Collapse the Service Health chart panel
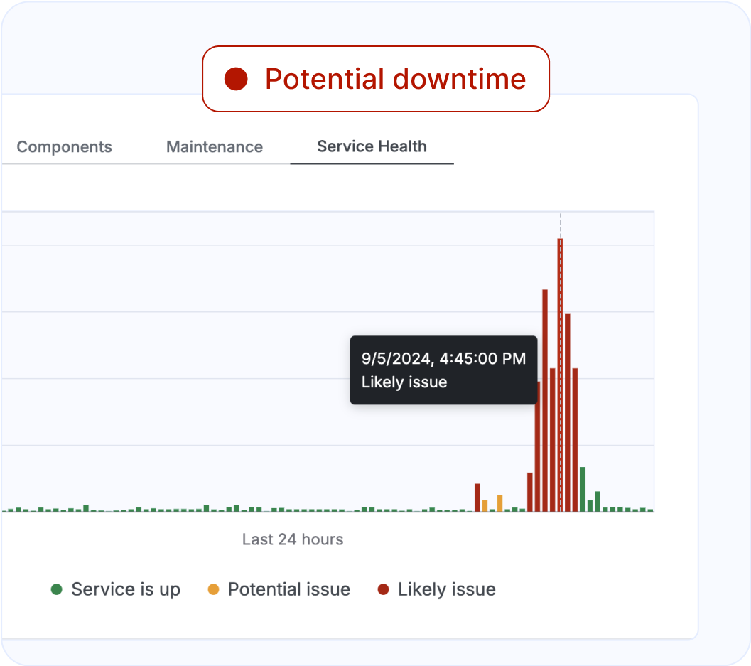The height and width of the screenshot is (666, 751). pos(372,146)
